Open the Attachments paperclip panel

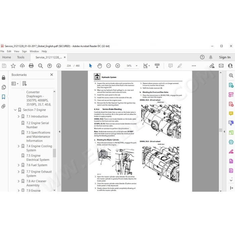click(x=3, y=106)
